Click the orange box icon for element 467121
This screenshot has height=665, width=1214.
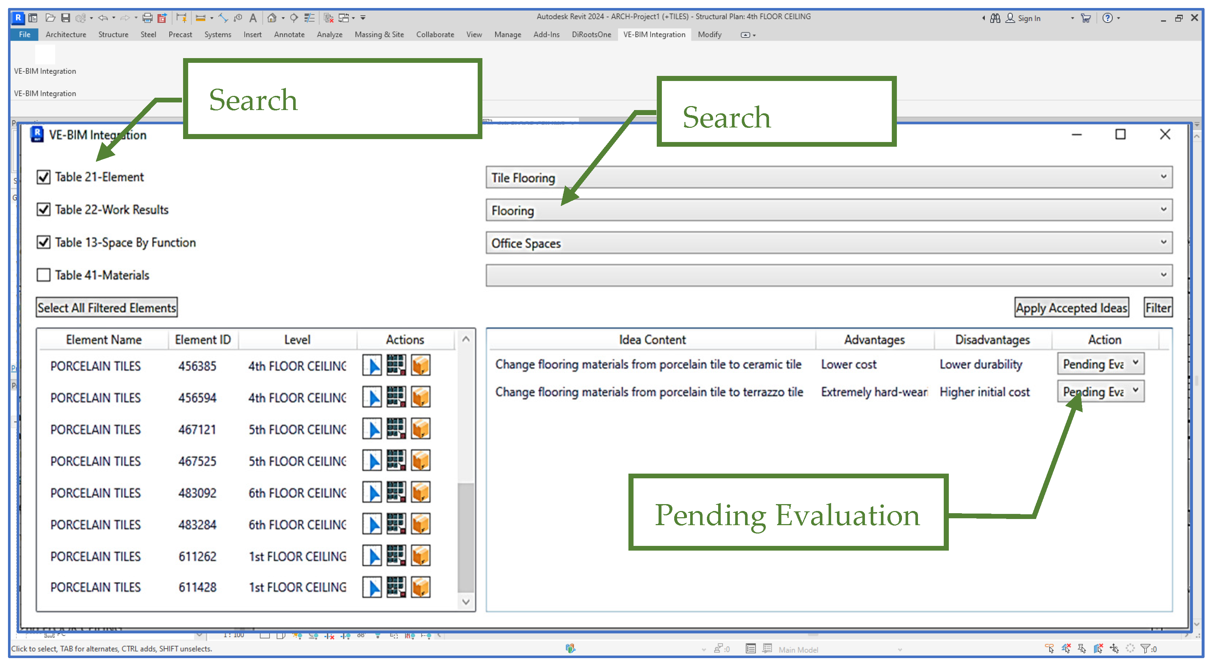pos(420,429)
